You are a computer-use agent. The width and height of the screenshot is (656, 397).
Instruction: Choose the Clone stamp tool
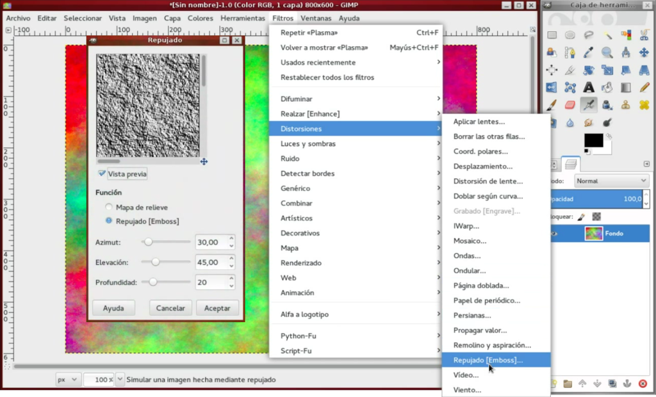point(626,106)
